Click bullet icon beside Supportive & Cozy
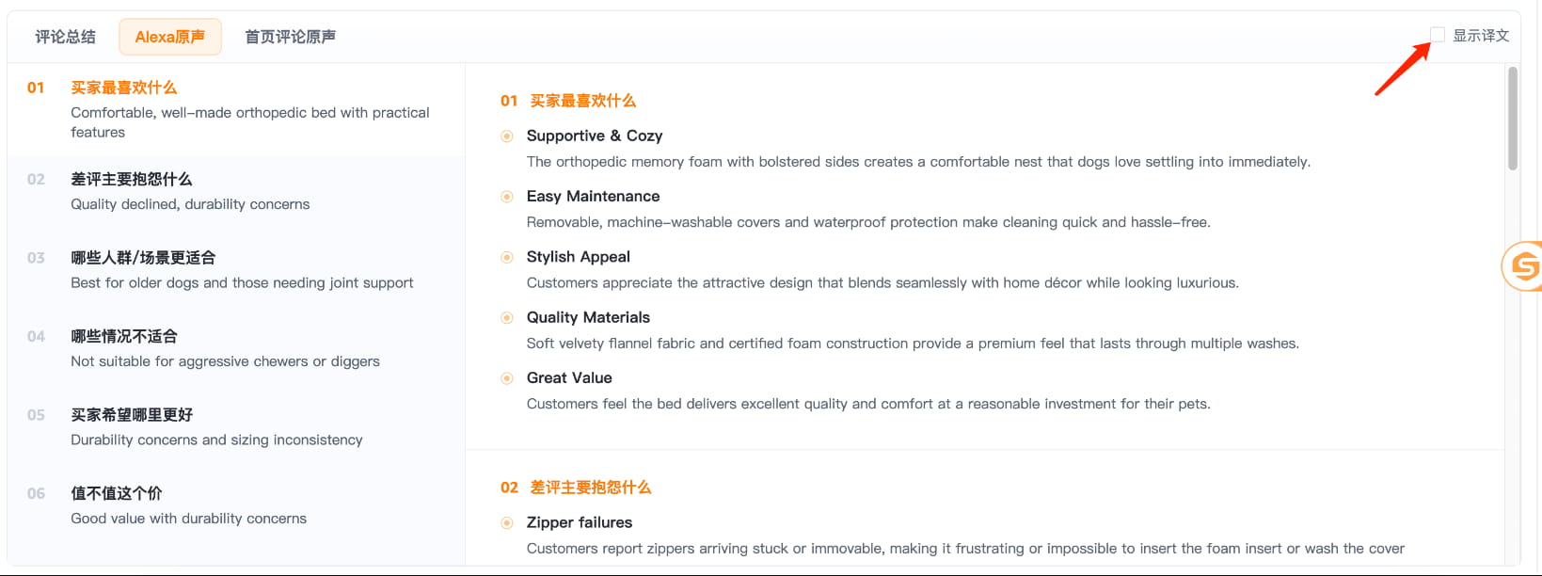The image size is (1542, 576). point(507,136)
